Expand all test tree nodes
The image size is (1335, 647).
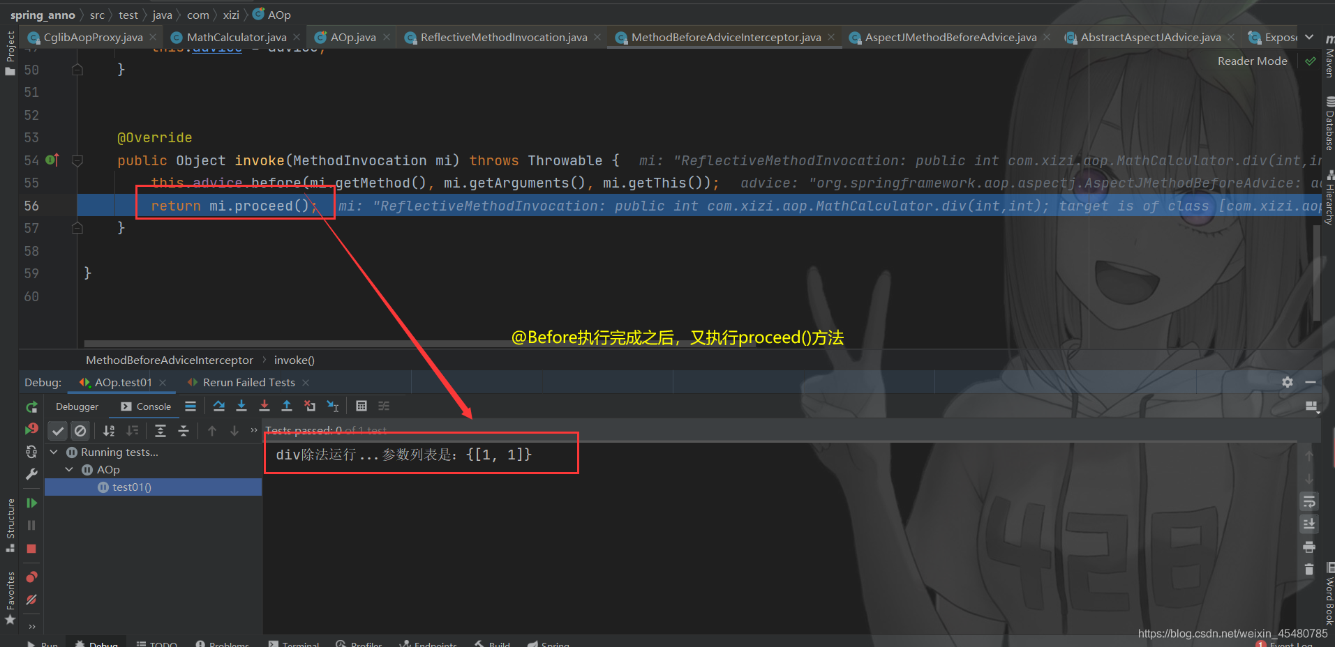[161, 431]
